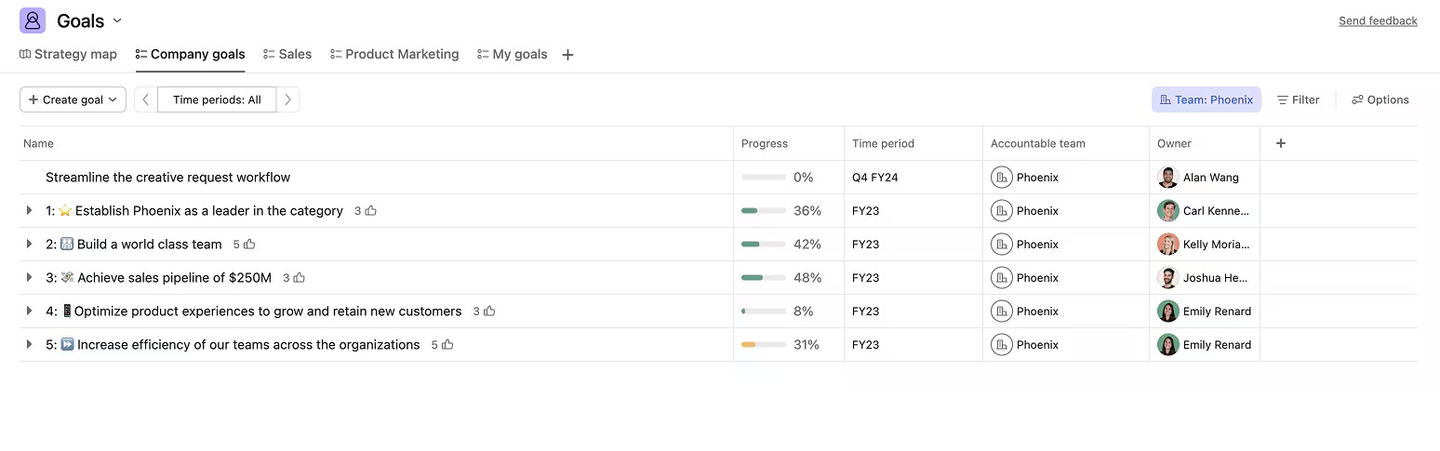Like the Increase efficiency goal
This screenshot has height=451, width=1440.
click(447, 345)
